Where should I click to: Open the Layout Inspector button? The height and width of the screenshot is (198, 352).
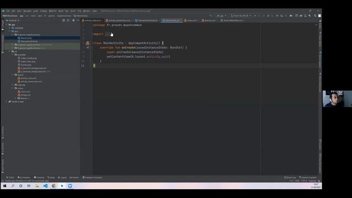coord(308,178)
